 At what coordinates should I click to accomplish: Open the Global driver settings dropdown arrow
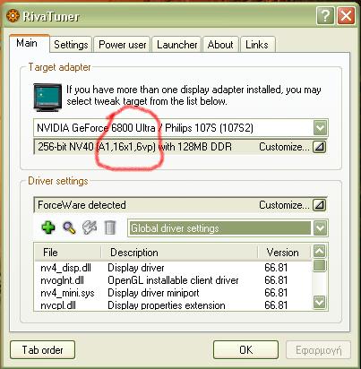point(320,228)
